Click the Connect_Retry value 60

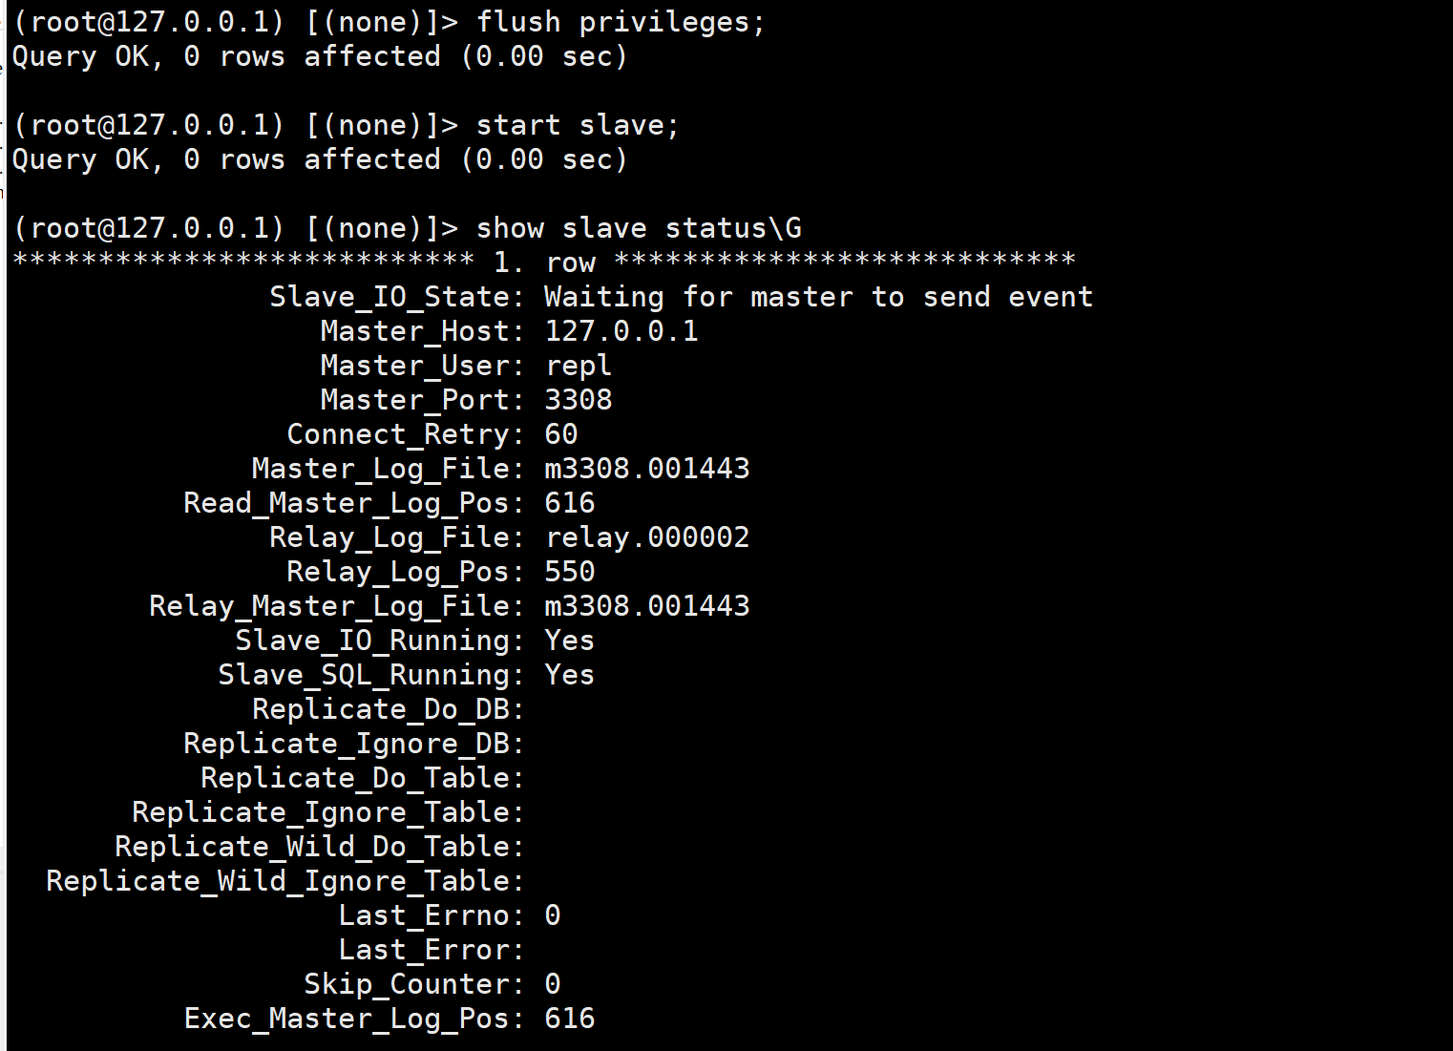(x=560, y=434)
